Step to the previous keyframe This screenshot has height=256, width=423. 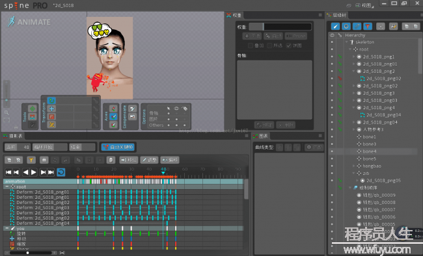coord(16,172)
